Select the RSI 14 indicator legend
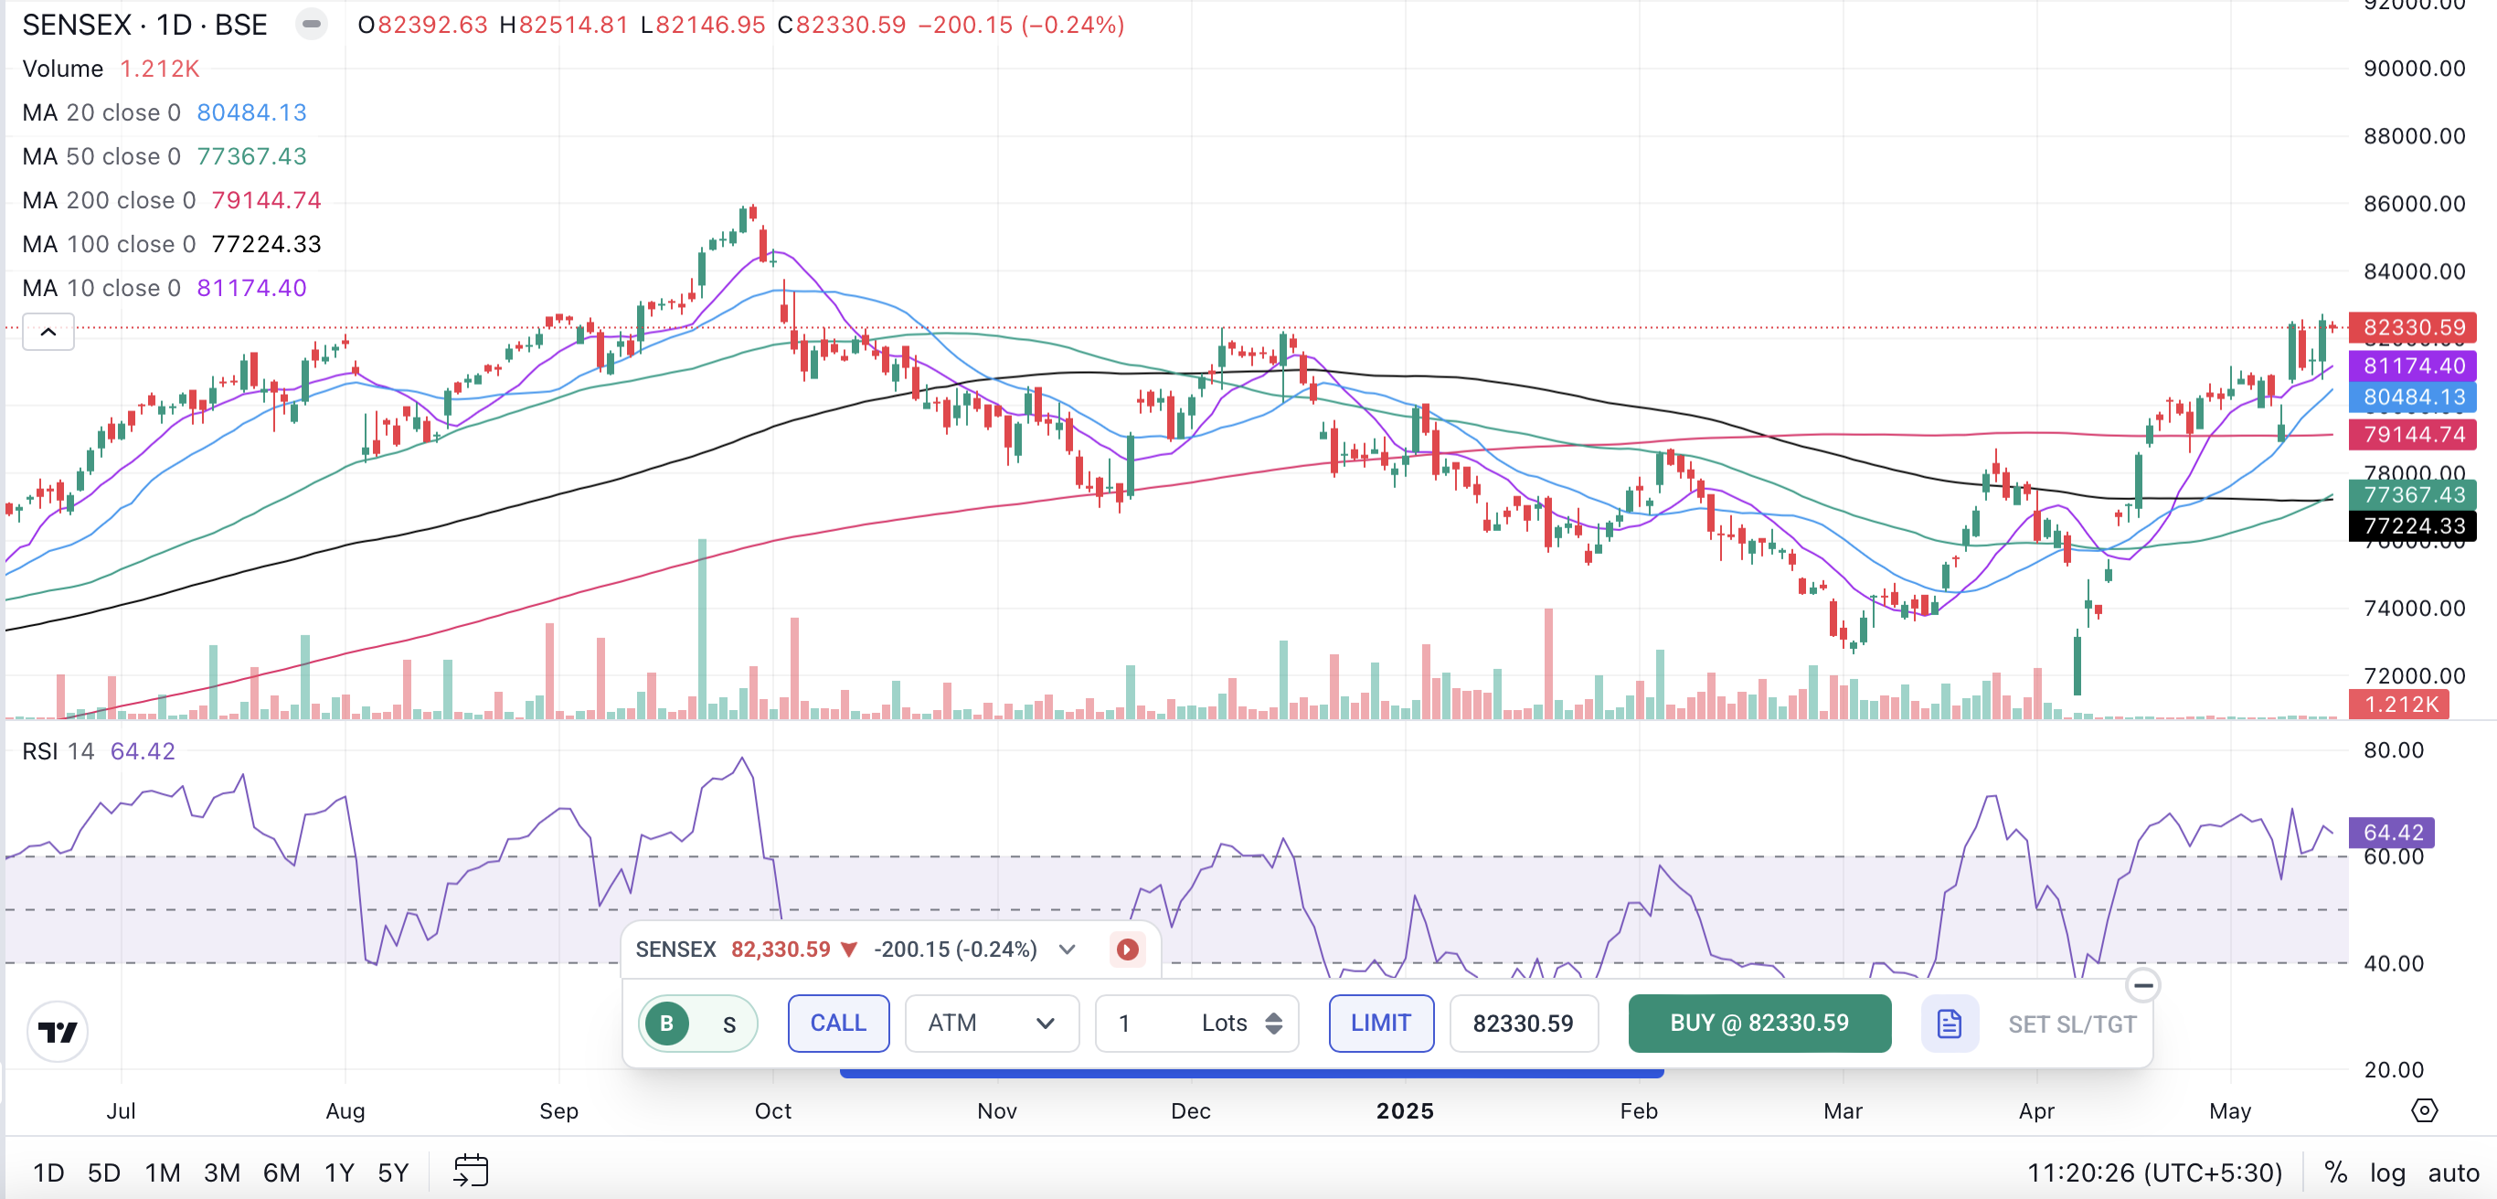This screenshot has width=2497, height=1199. pyautogui.click(x=98, y=751)
